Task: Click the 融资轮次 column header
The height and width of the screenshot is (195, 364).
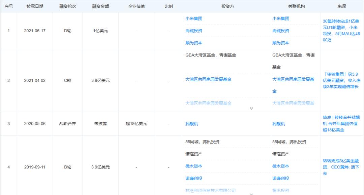Action: tap(67, 6)
